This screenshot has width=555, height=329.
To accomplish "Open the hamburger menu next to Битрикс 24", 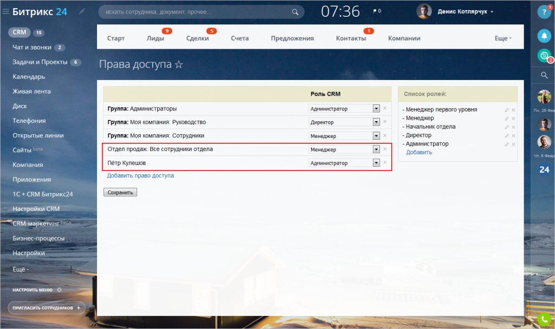I will (5, 12).
